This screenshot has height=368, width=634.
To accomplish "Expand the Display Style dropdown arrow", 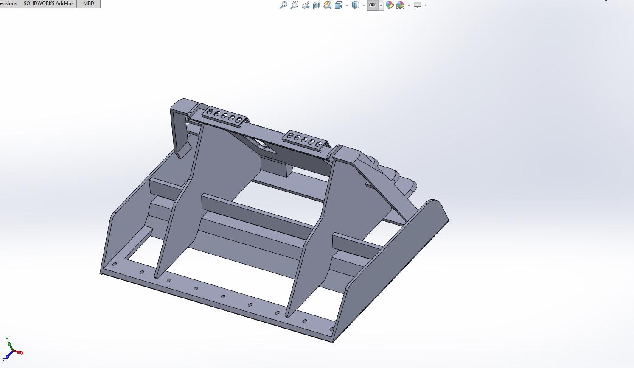I will (x=364, y=5).
